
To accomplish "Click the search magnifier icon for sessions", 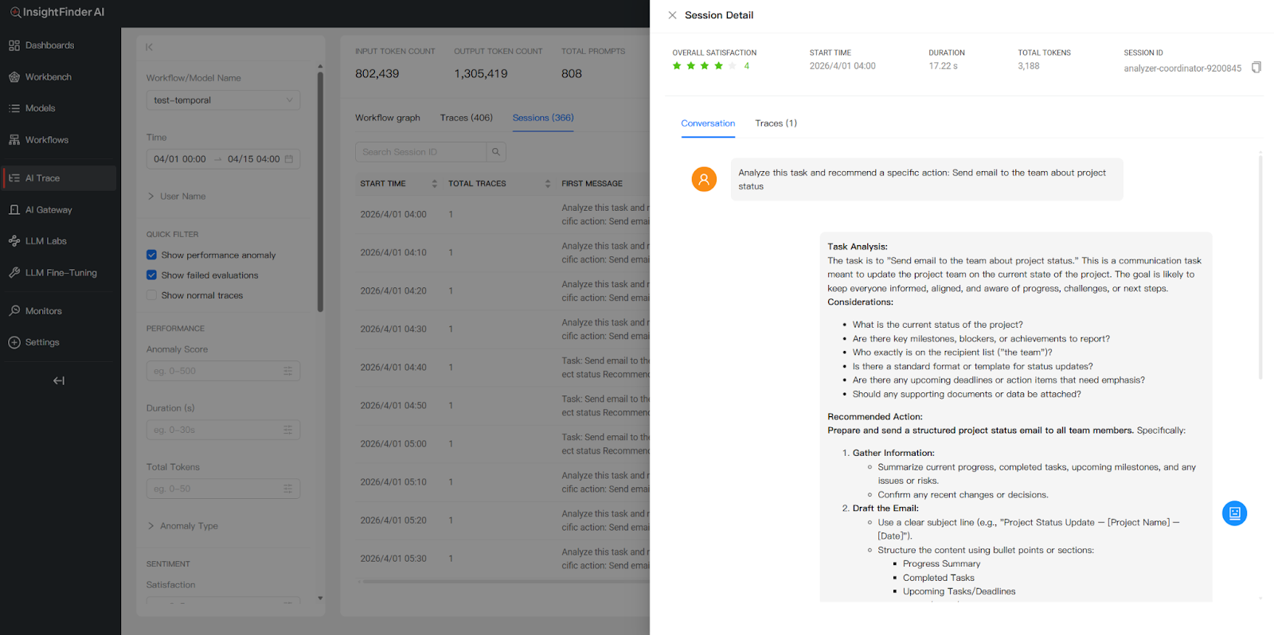I will (496, 152).
